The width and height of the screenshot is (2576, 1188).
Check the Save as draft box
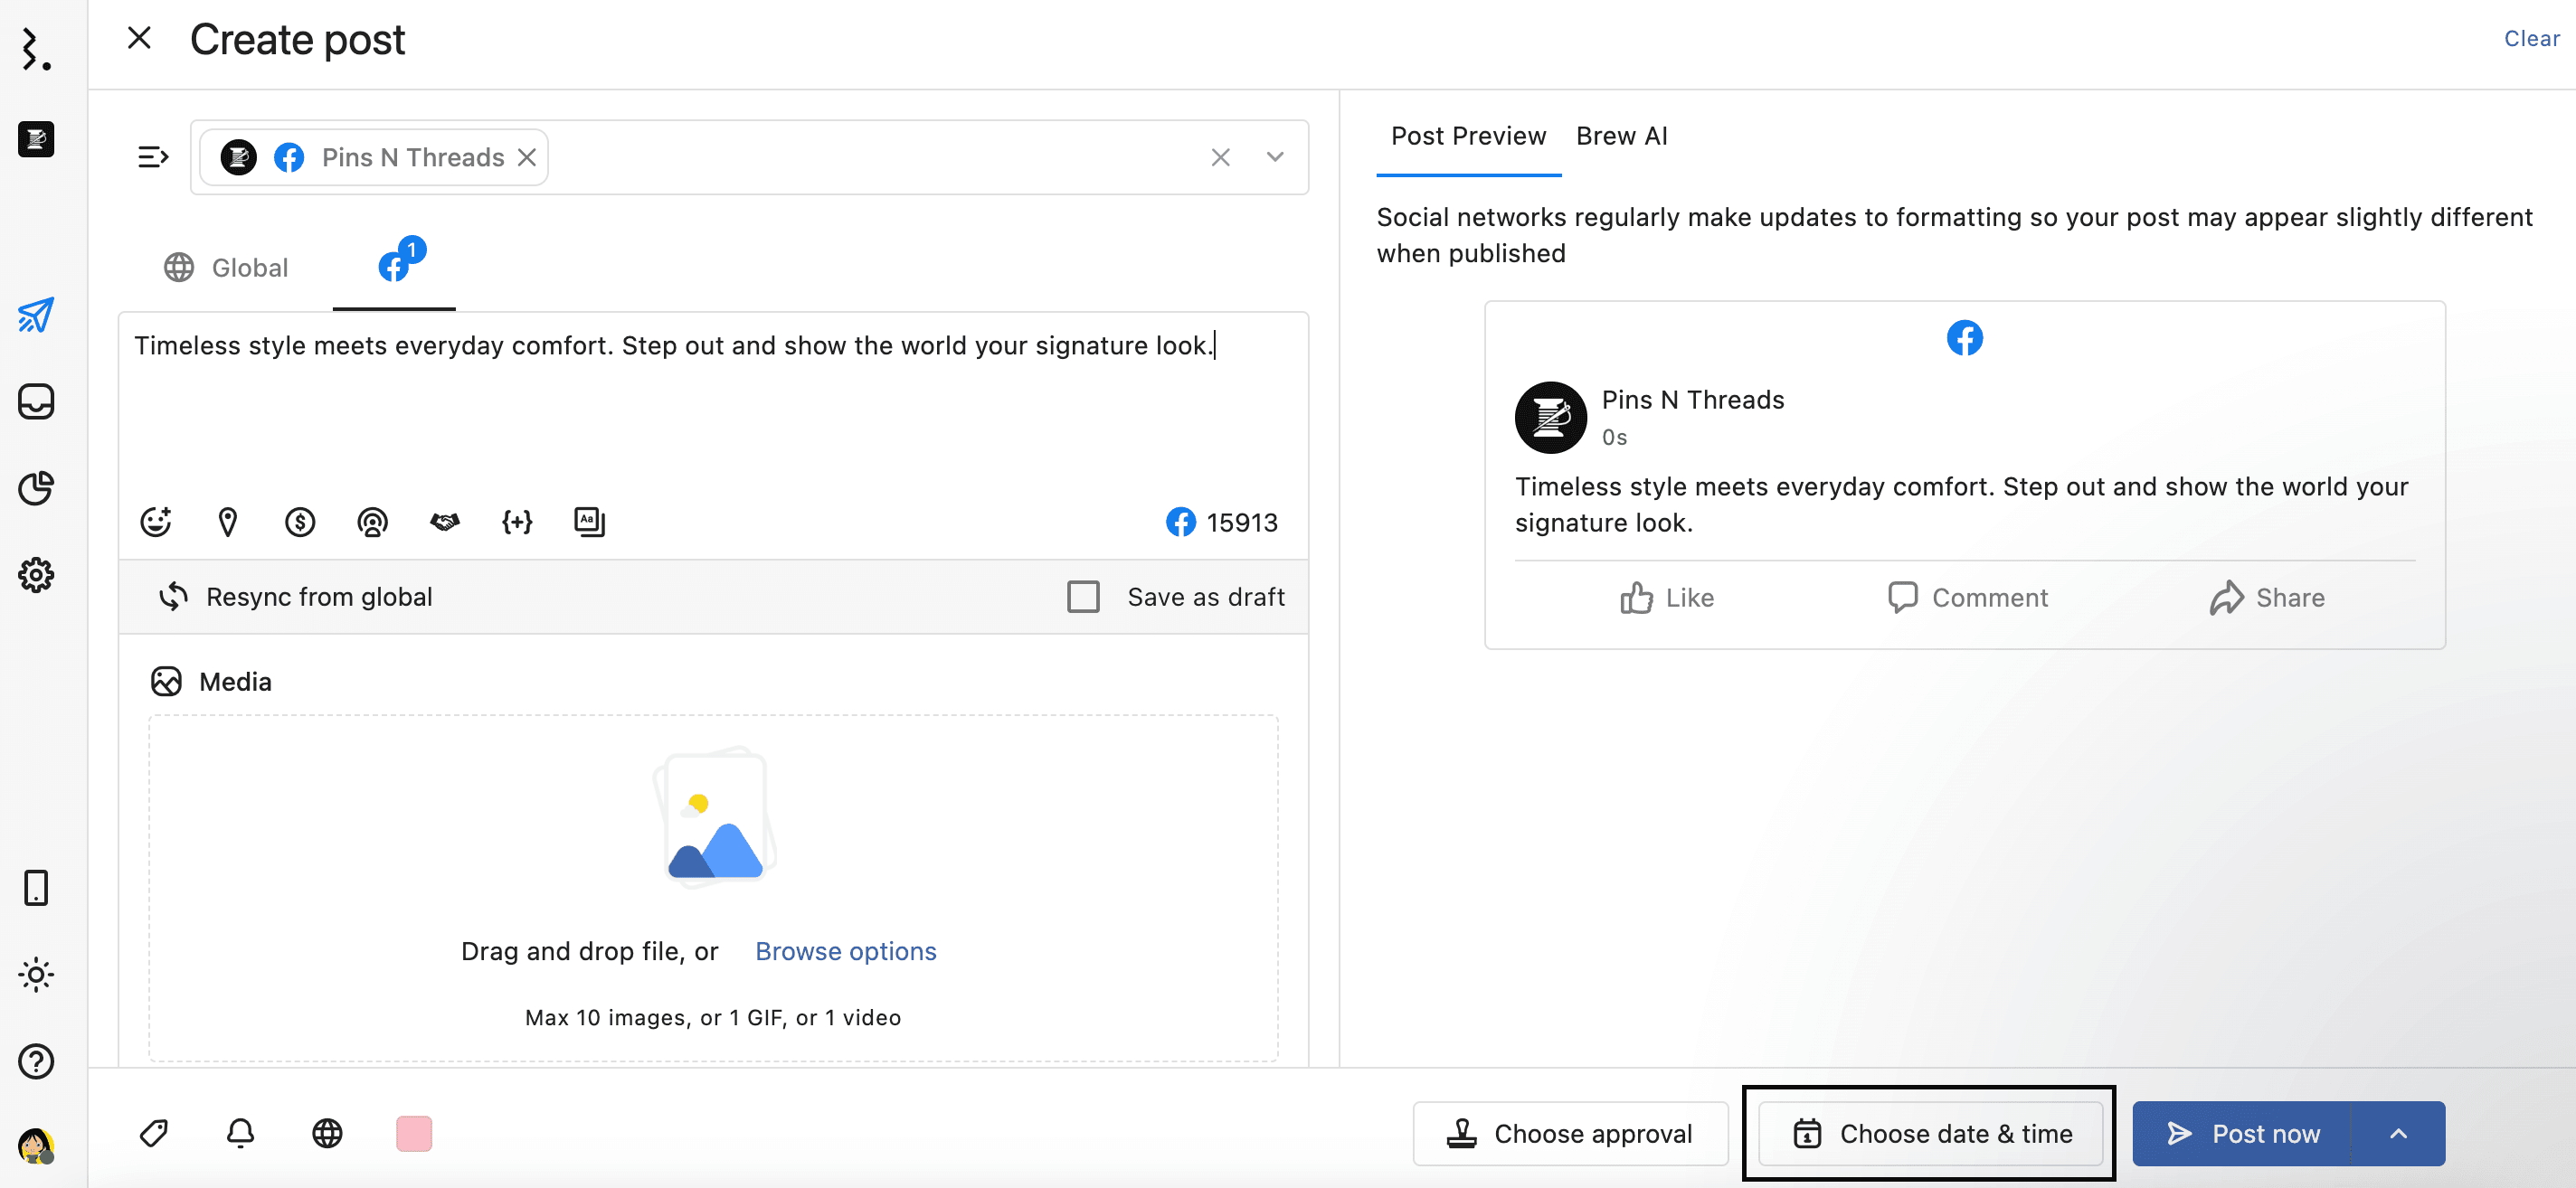1083,597
